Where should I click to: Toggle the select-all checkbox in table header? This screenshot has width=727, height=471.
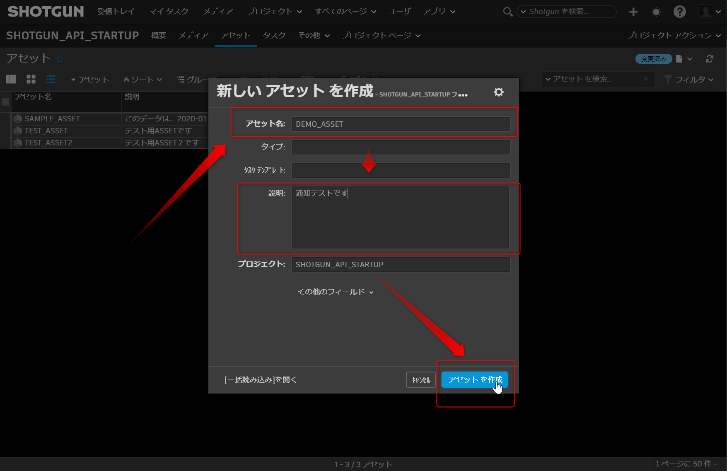coord(5,102)
